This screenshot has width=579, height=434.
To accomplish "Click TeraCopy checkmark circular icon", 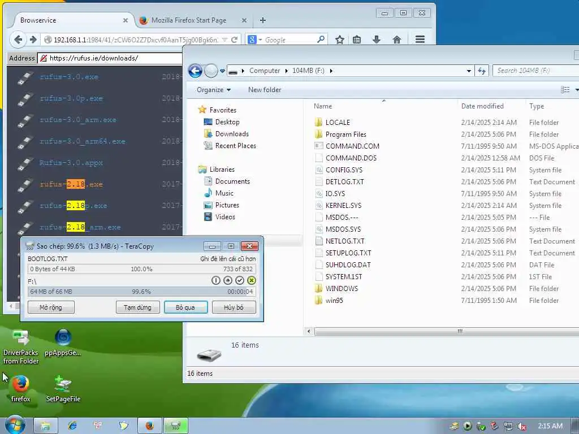I will click(x=240, y=280).
